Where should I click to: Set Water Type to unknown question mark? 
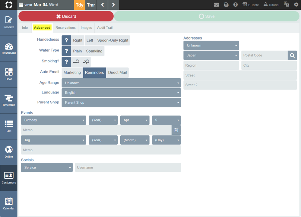coord(66,51)
